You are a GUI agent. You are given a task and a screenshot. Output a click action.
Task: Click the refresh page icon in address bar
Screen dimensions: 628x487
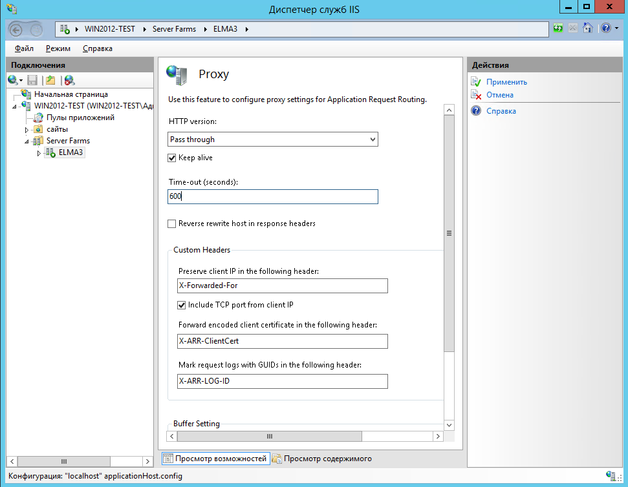(x=558, y=28)
